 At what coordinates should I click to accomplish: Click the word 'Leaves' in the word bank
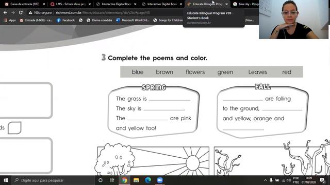[258, 72]
